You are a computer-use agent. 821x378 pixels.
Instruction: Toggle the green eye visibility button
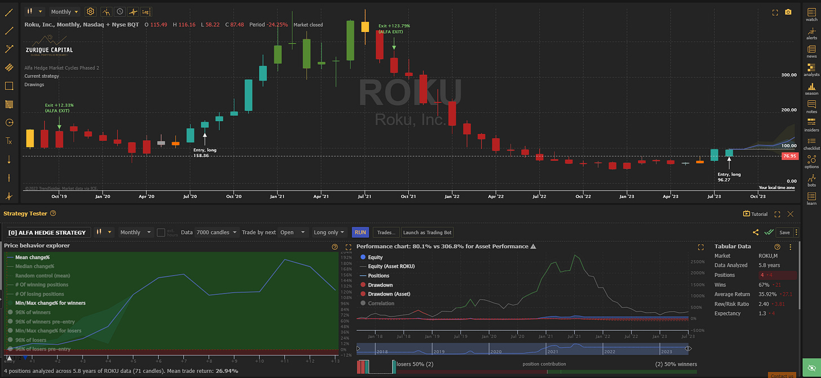pyautogui.click(x=811, y=368)
